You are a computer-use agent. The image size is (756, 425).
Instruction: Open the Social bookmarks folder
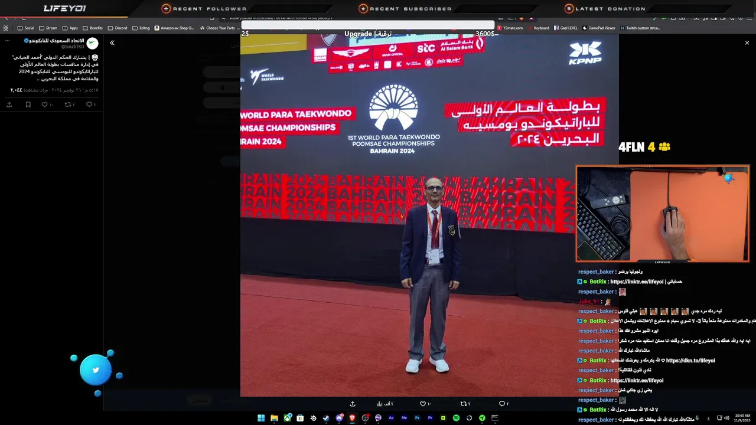coord(25,28)
